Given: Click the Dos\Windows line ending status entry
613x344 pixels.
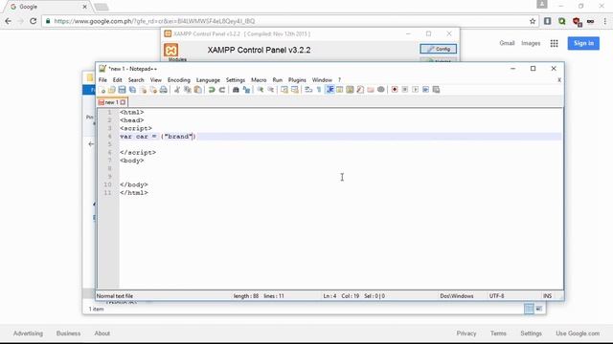Looking at the screenshot, I should (457, 296).
